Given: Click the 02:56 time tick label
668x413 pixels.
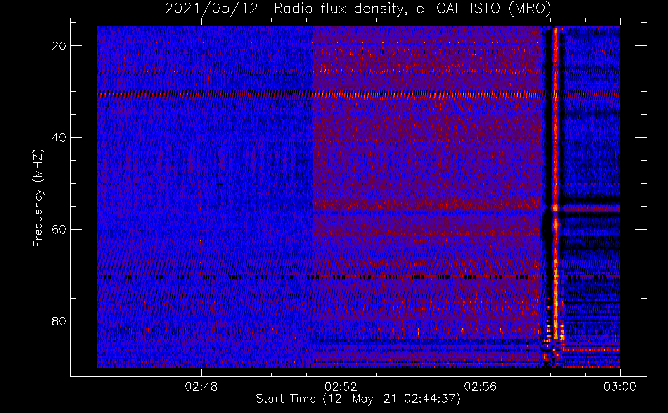Looking at the screenshot, I should (x=481, y=387).
